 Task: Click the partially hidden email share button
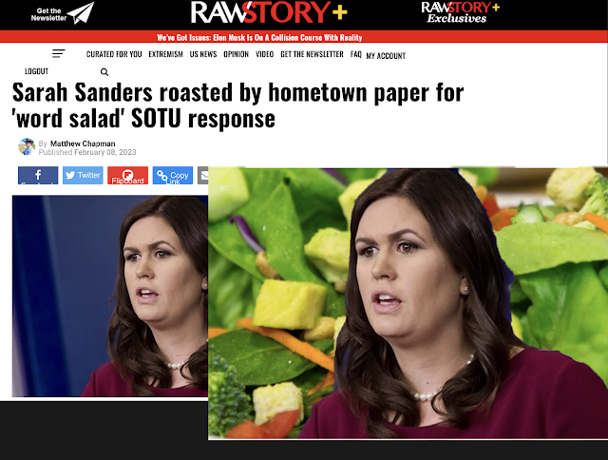click(x=202, y=175)
